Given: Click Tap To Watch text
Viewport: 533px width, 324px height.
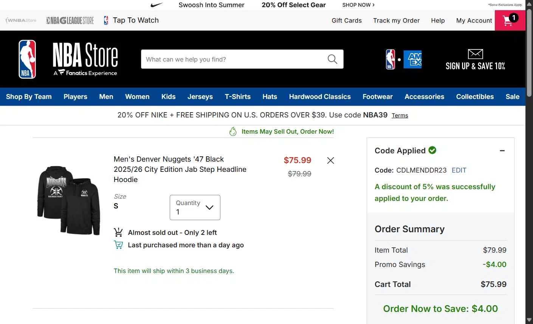Looking at the screenshot, I should click(x=136, y=20).
